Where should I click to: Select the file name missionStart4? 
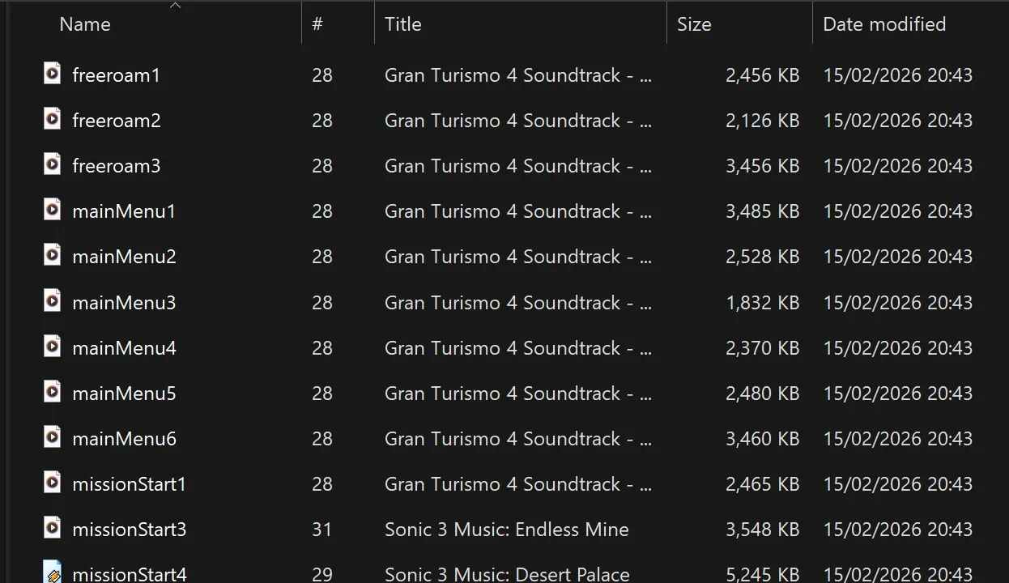coord(130,574)
